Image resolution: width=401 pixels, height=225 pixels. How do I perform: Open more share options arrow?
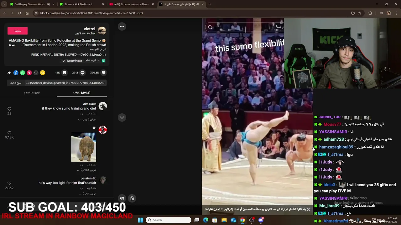[9, 72]
